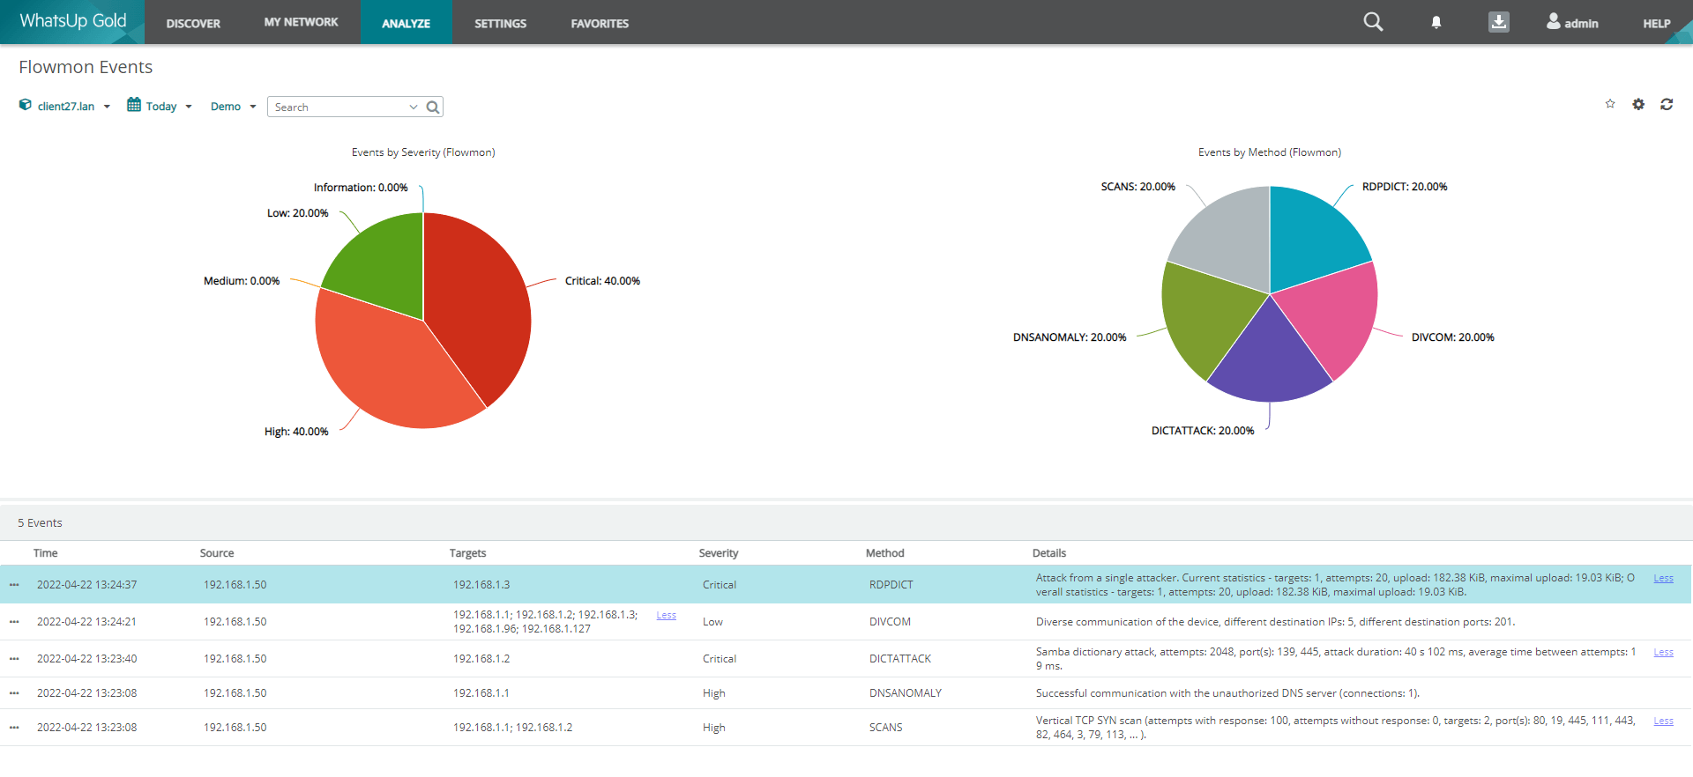Screen dimensions: 1693x777
Task: Open the notifications bell
Action: coord(1436,23)
